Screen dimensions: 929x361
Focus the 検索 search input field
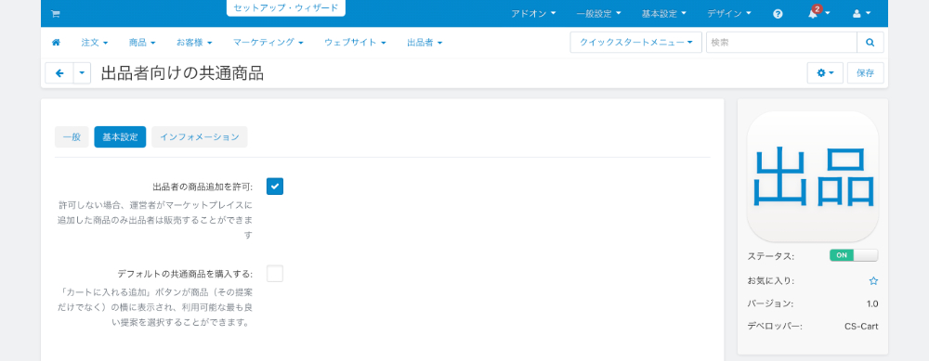coord(781,43)
